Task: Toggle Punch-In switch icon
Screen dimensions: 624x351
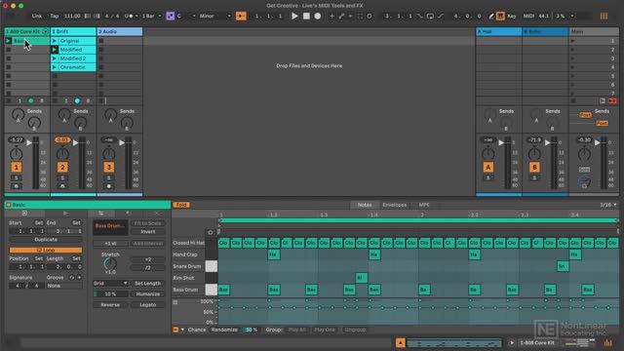Action: pos(420,16)
